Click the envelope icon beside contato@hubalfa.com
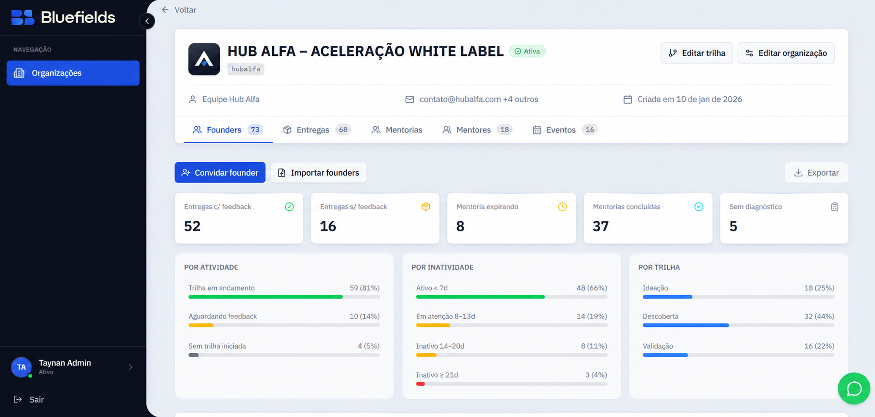Screen dimensions: 875x417 coord(410,100)
